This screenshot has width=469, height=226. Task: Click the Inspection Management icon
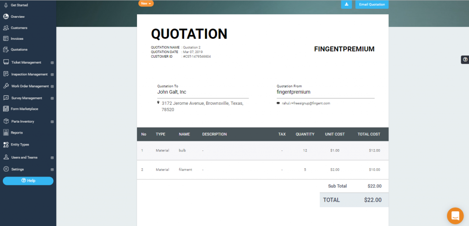(x=5, y=74)
